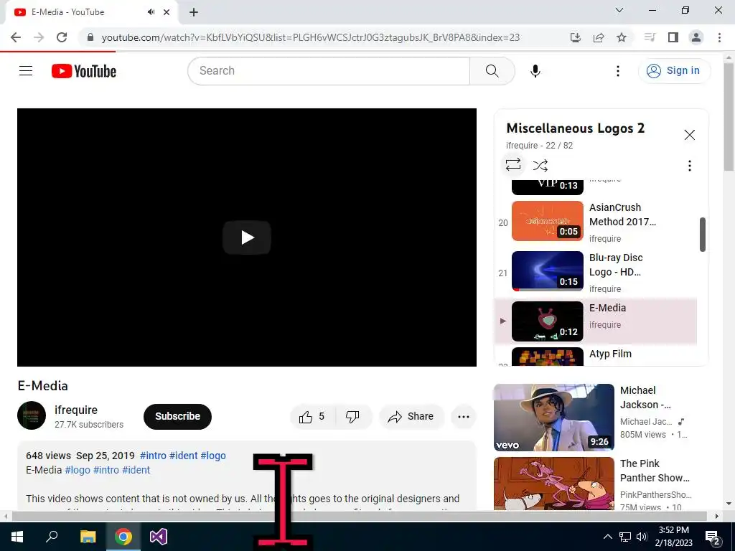Go forward in browser history

39,37
